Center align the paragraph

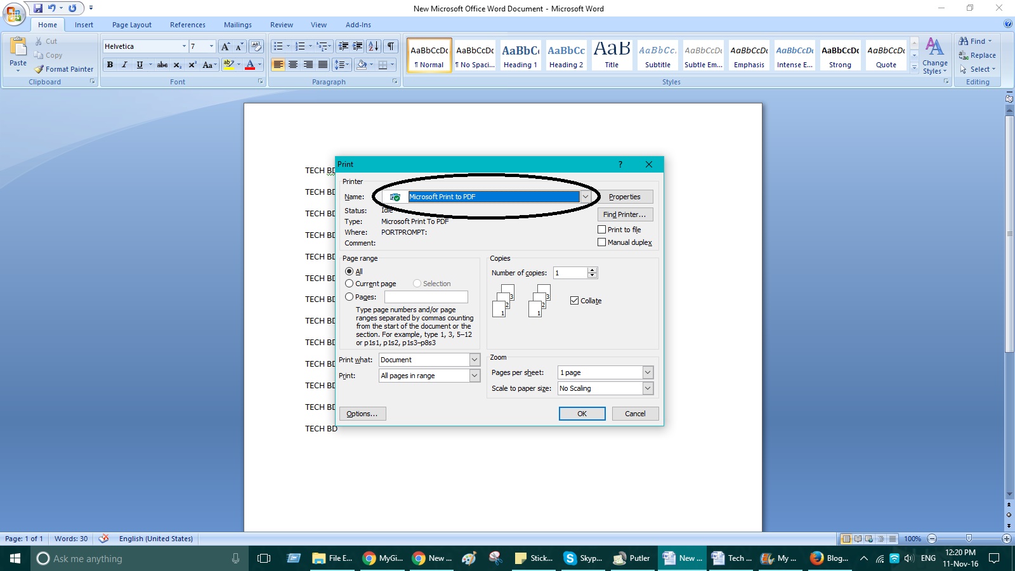click(293, 65)
